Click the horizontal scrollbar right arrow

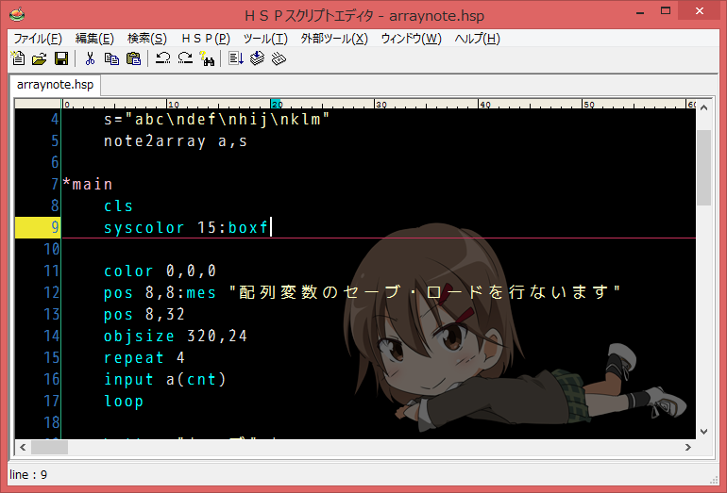687,447
